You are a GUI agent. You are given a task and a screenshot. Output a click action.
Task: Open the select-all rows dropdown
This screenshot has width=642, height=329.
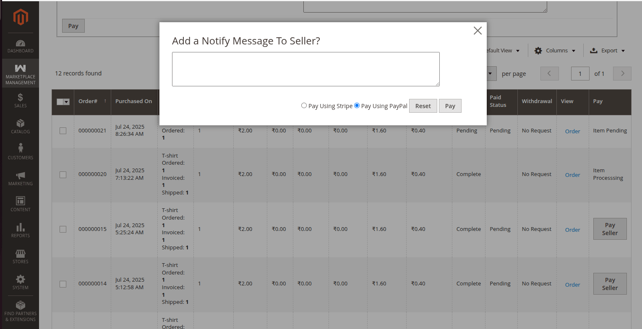click(66, 102)
